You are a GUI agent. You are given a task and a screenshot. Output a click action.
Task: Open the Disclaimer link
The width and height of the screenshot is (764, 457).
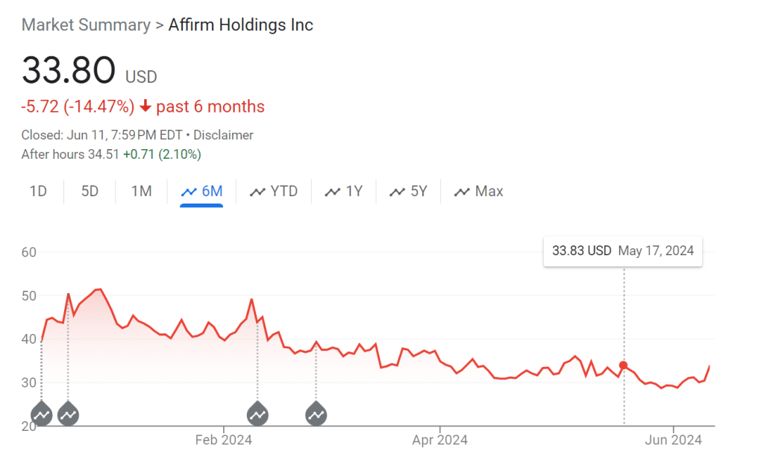[x=224, y=135]
